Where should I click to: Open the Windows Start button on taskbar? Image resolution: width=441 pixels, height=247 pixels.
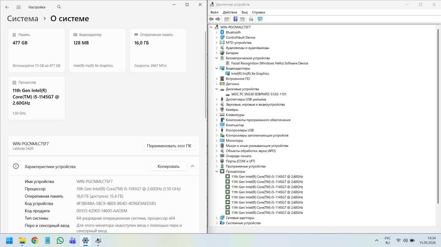coord(9,240)
